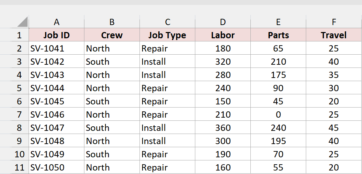Select column C header
This screenshot has height=174, width=362.
[167, 22]
